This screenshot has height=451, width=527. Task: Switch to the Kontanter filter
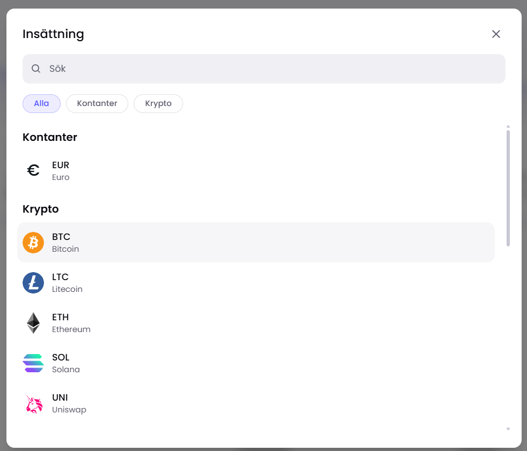[97, 103]
